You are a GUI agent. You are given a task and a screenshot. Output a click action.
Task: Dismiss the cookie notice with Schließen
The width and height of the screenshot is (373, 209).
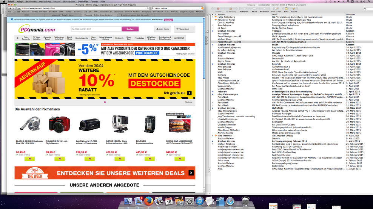pos(168,20)
